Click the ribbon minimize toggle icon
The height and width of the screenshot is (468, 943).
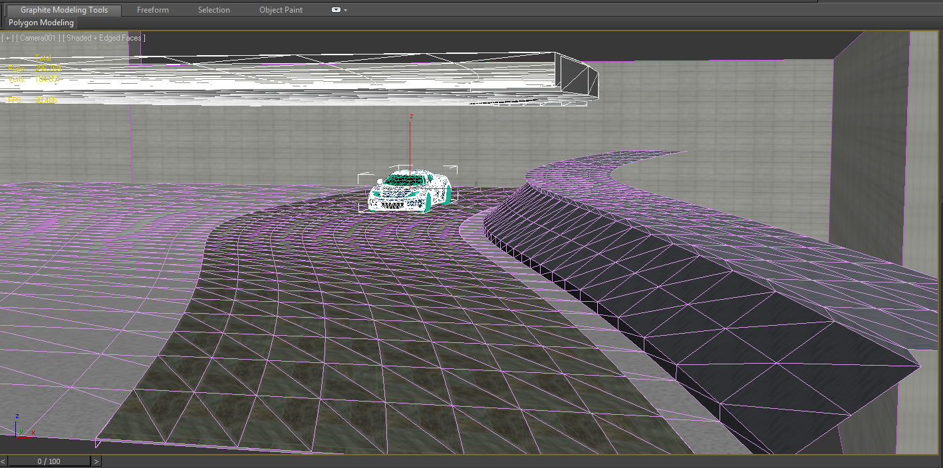point(336,10)
